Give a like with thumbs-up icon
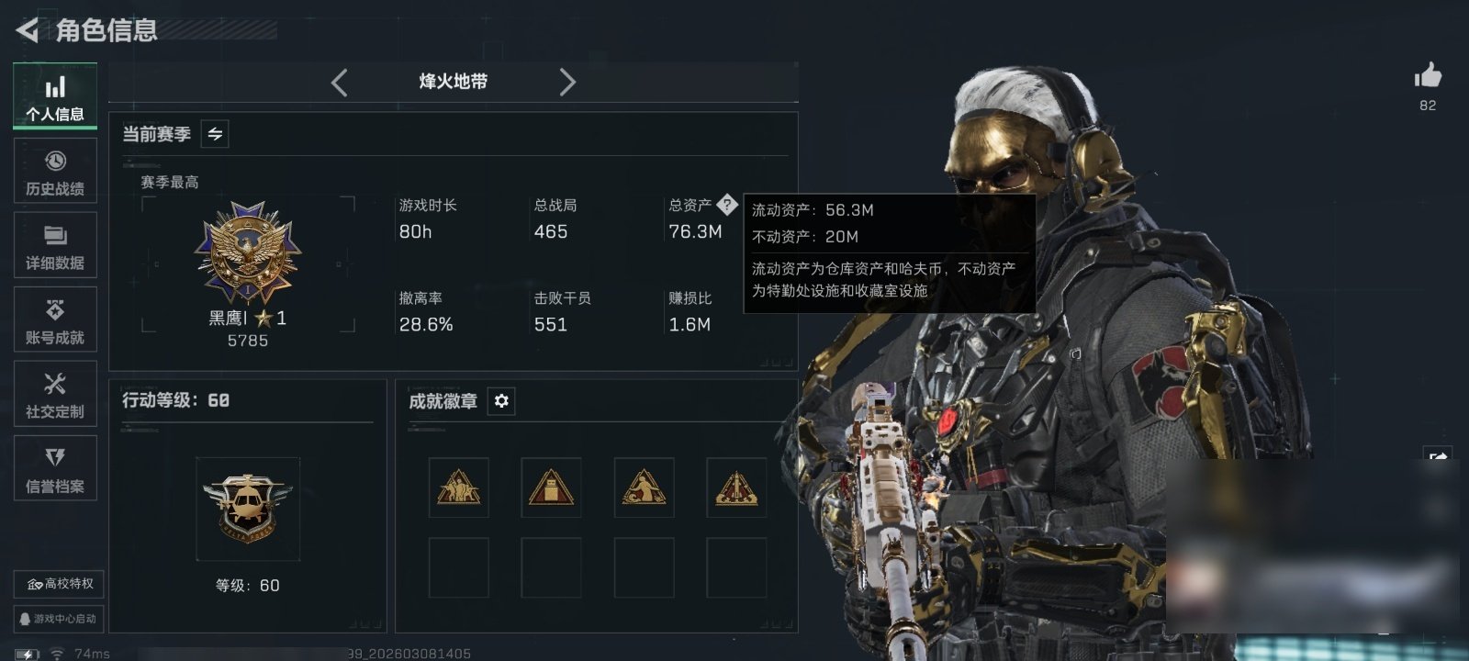 [x=1428, y=75]
